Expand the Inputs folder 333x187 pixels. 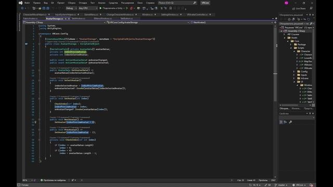294,75
